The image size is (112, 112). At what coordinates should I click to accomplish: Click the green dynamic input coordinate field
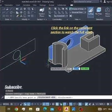tap(85, 69)
